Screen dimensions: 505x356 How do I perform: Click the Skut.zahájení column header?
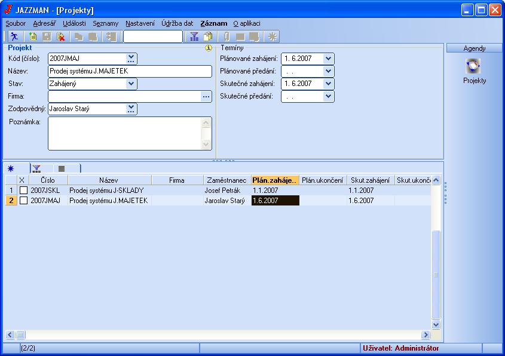[x=371, y=180]
